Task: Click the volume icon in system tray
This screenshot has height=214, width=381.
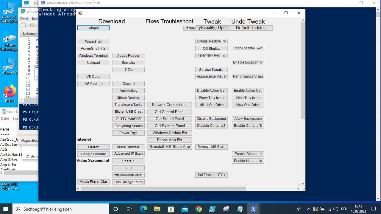Action: click(x=335, y=209)
